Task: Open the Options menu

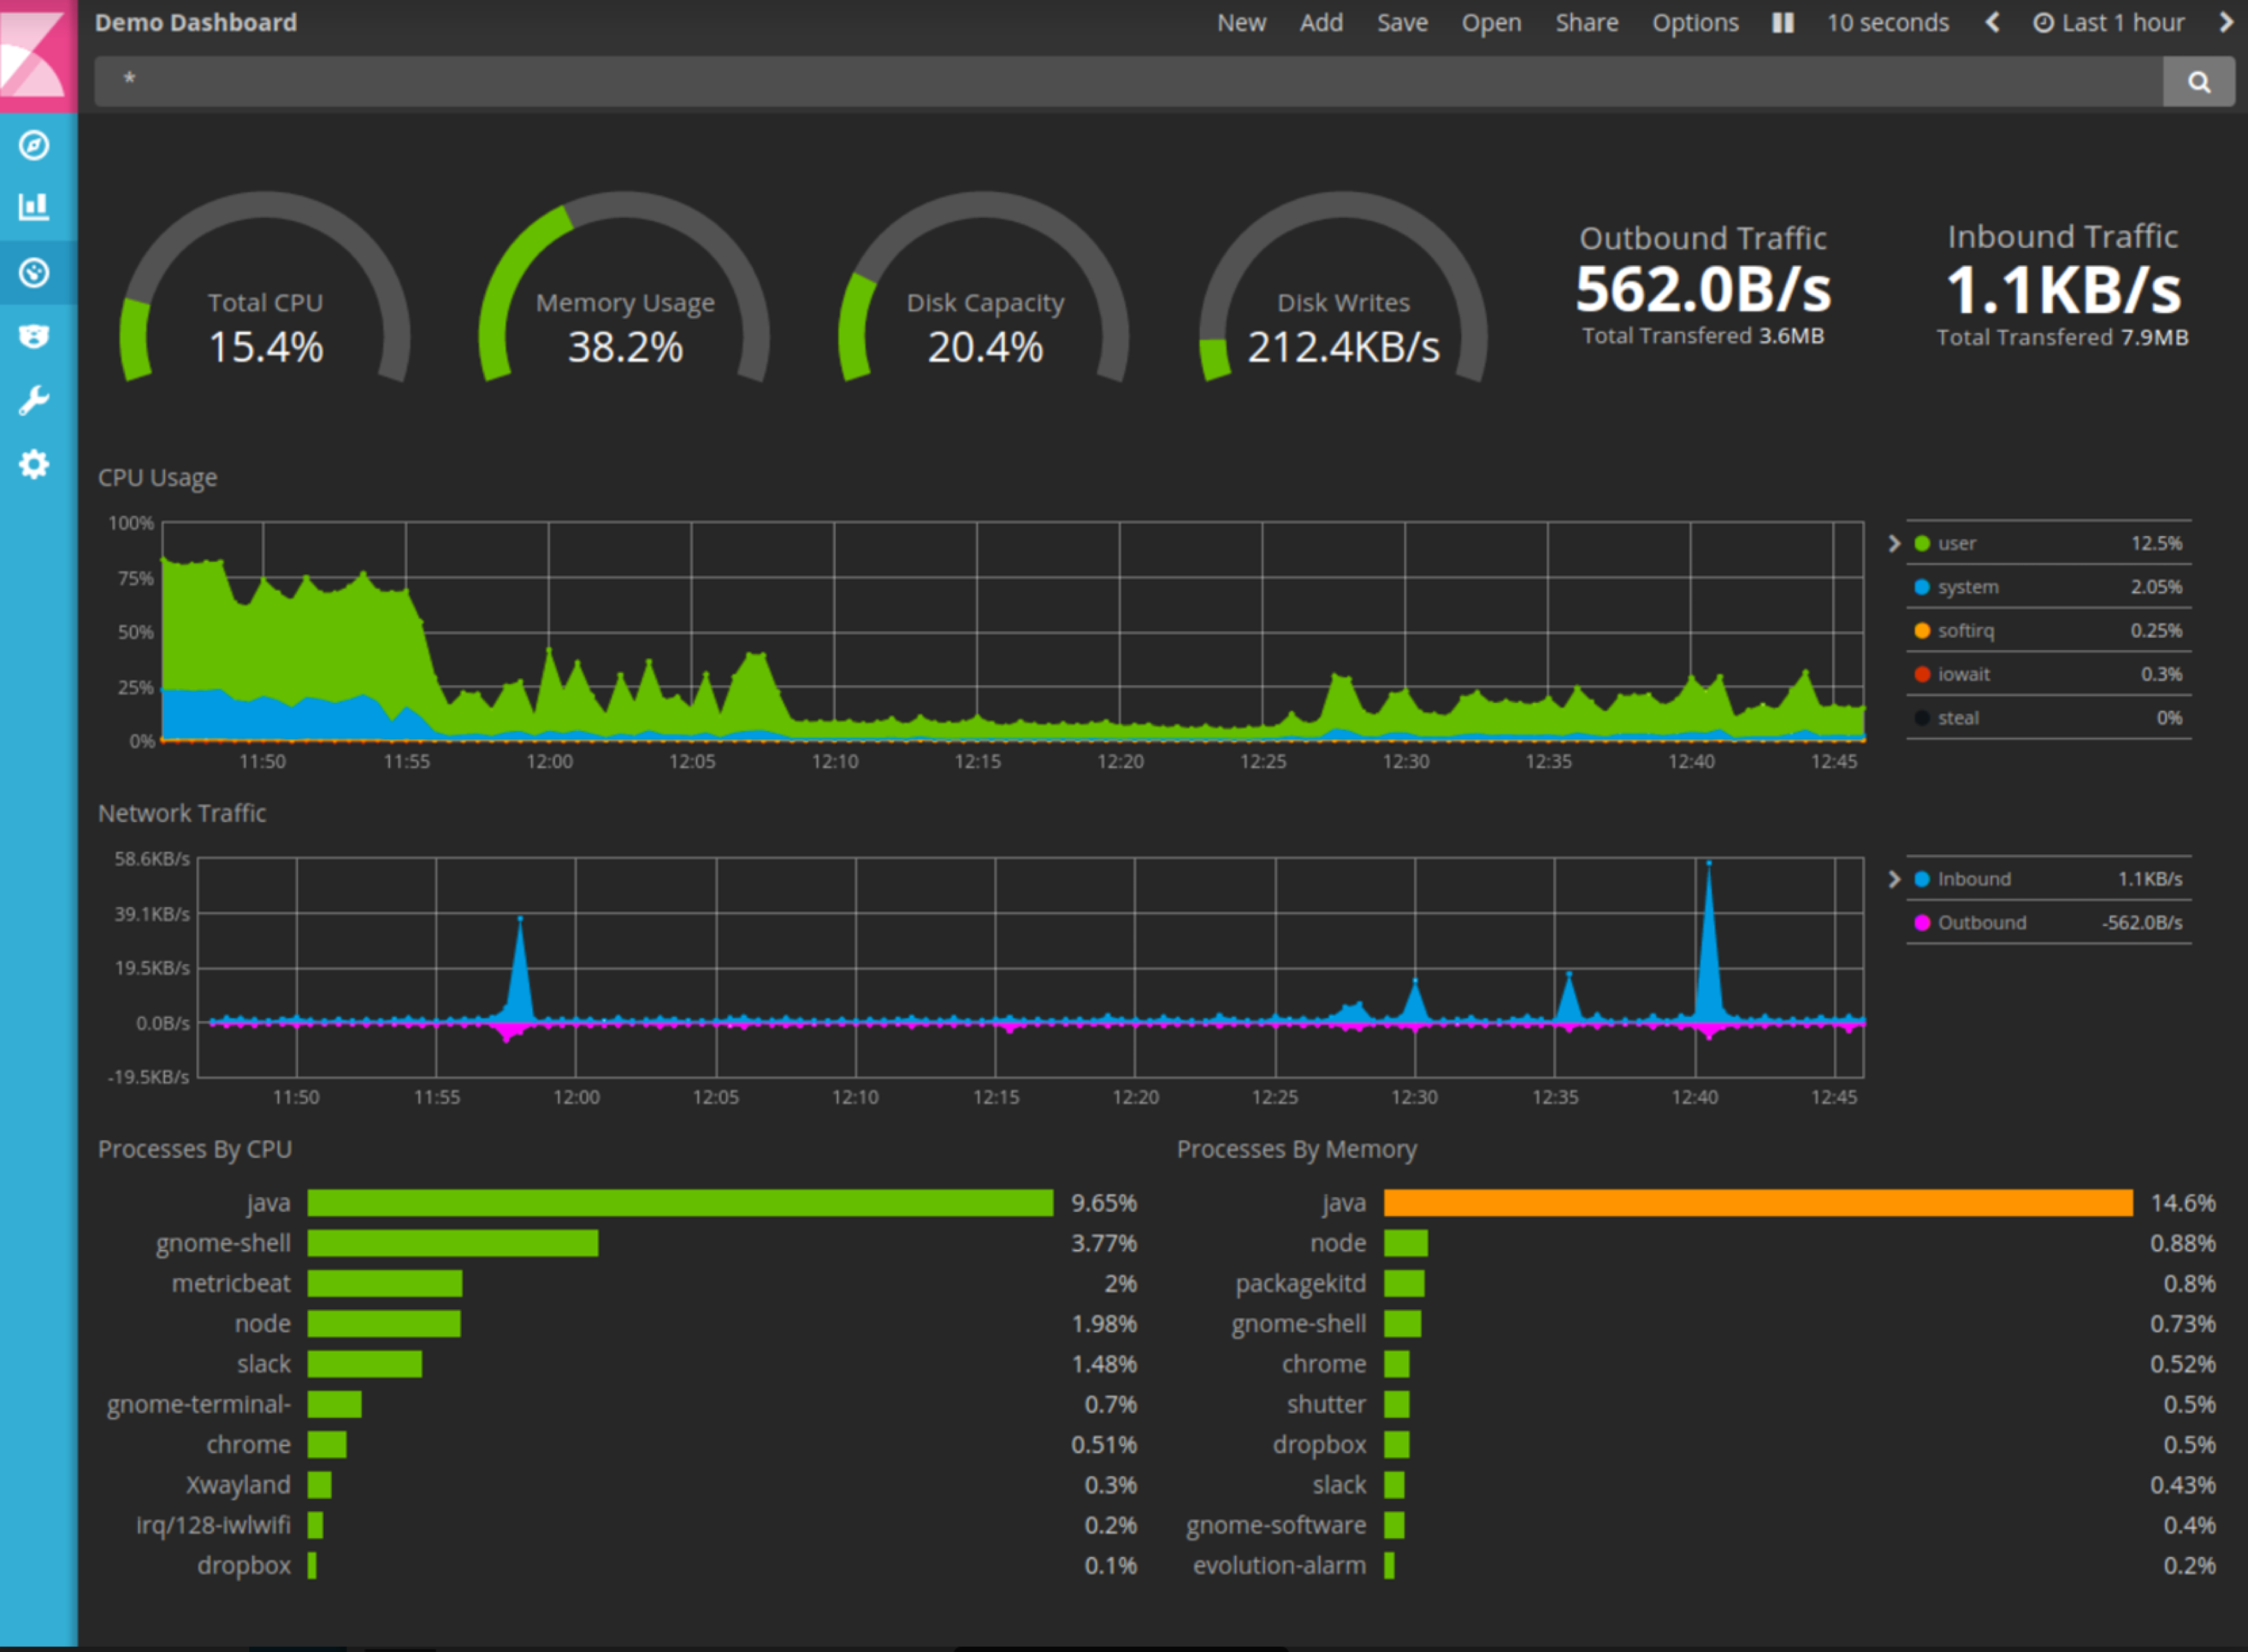Action: click(x=1695, y=22)
